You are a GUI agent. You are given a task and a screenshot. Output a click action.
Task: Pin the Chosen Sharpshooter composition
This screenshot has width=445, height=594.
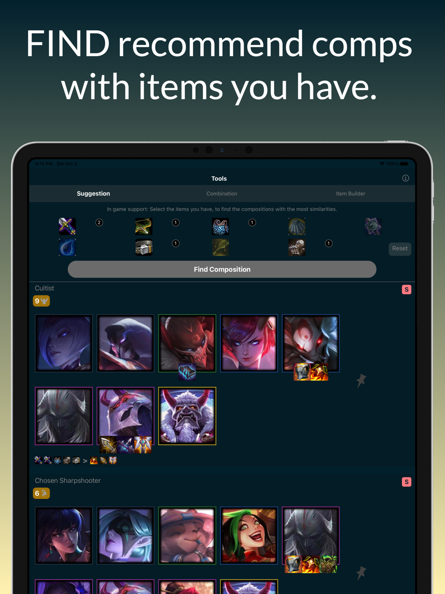click(x=361, y=573)
